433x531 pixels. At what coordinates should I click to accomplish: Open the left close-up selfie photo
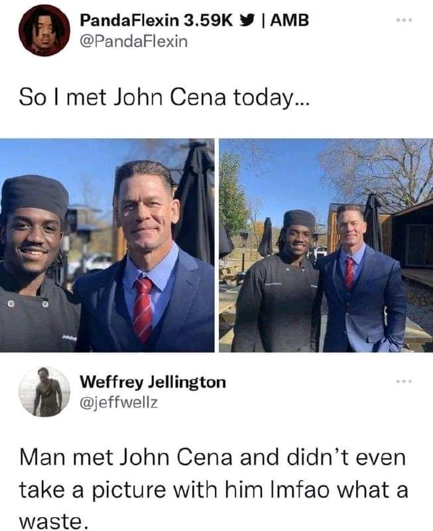[x=107, y=245]
